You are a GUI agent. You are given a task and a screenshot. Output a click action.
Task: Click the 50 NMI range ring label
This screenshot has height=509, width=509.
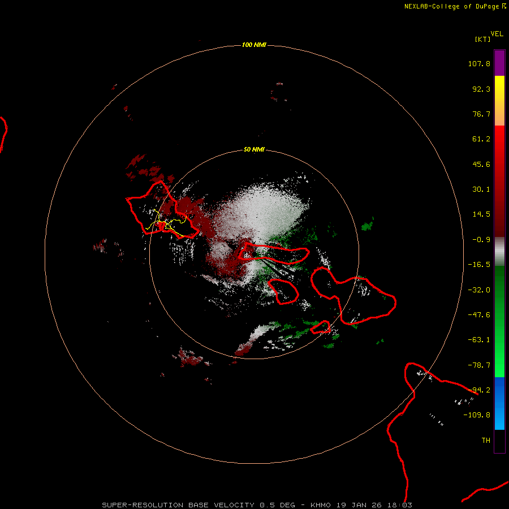pos(254,149)
